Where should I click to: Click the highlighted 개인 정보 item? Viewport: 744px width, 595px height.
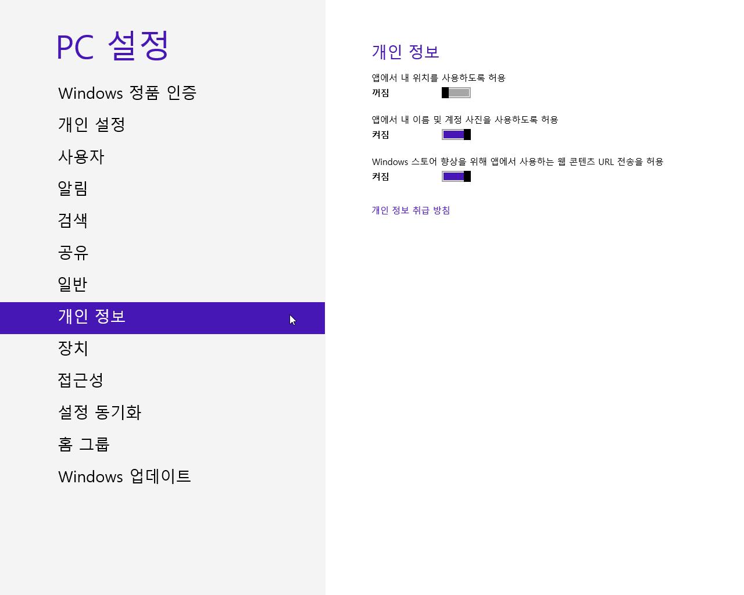[x=162, y=318]
